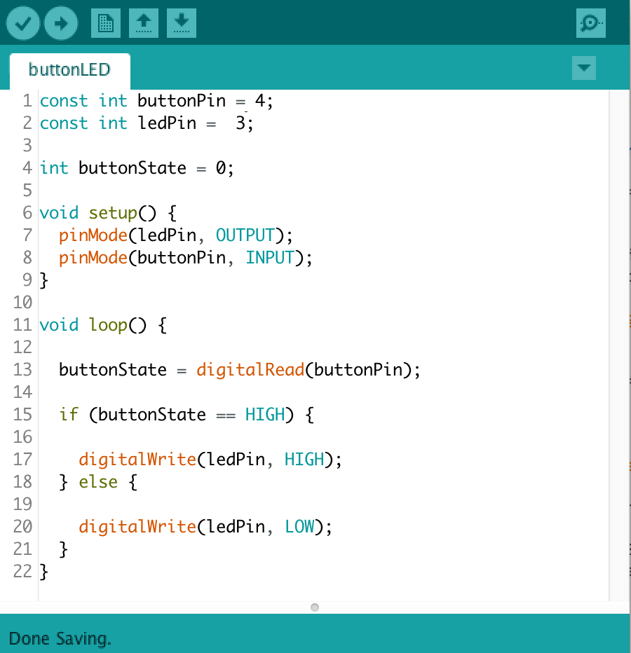
Task: Click the Verify (checkmark) icon
Action: coord(22,22)
